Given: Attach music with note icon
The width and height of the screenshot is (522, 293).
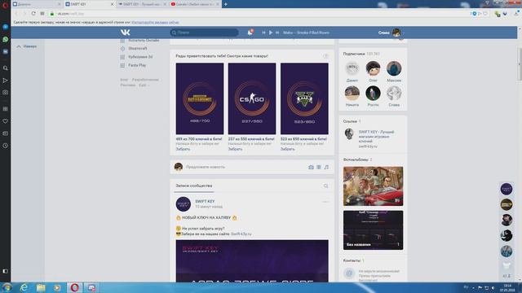Looking at the screenshot, I should [326, 167].
